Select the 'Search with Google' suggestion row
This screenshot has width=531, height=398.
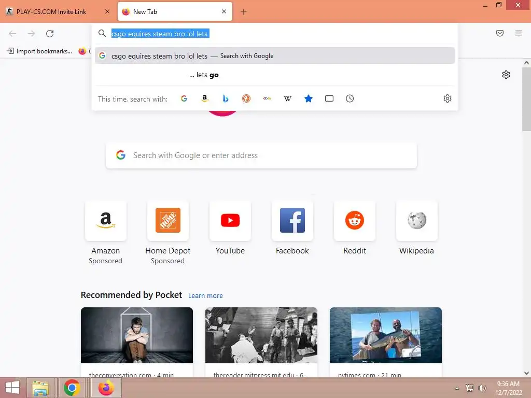tap(275, 56)
